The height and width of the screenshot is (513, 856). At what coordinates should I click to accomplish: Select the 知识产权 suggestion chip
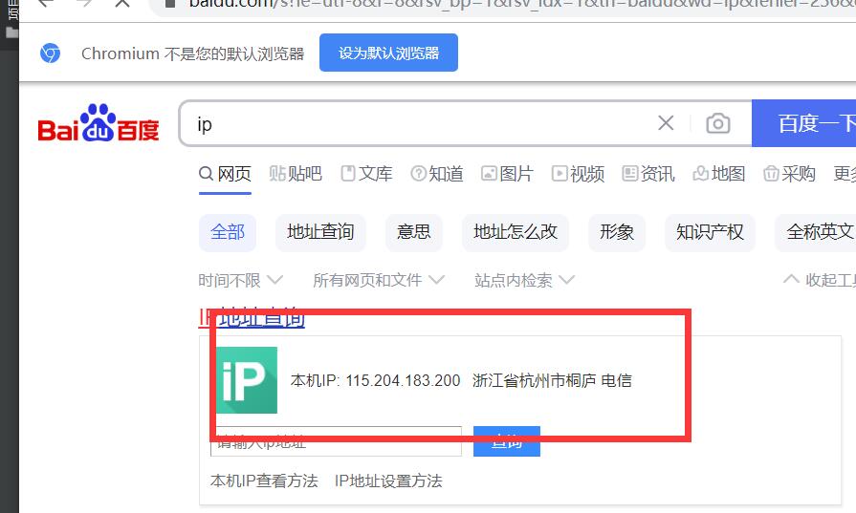(710, 232)
